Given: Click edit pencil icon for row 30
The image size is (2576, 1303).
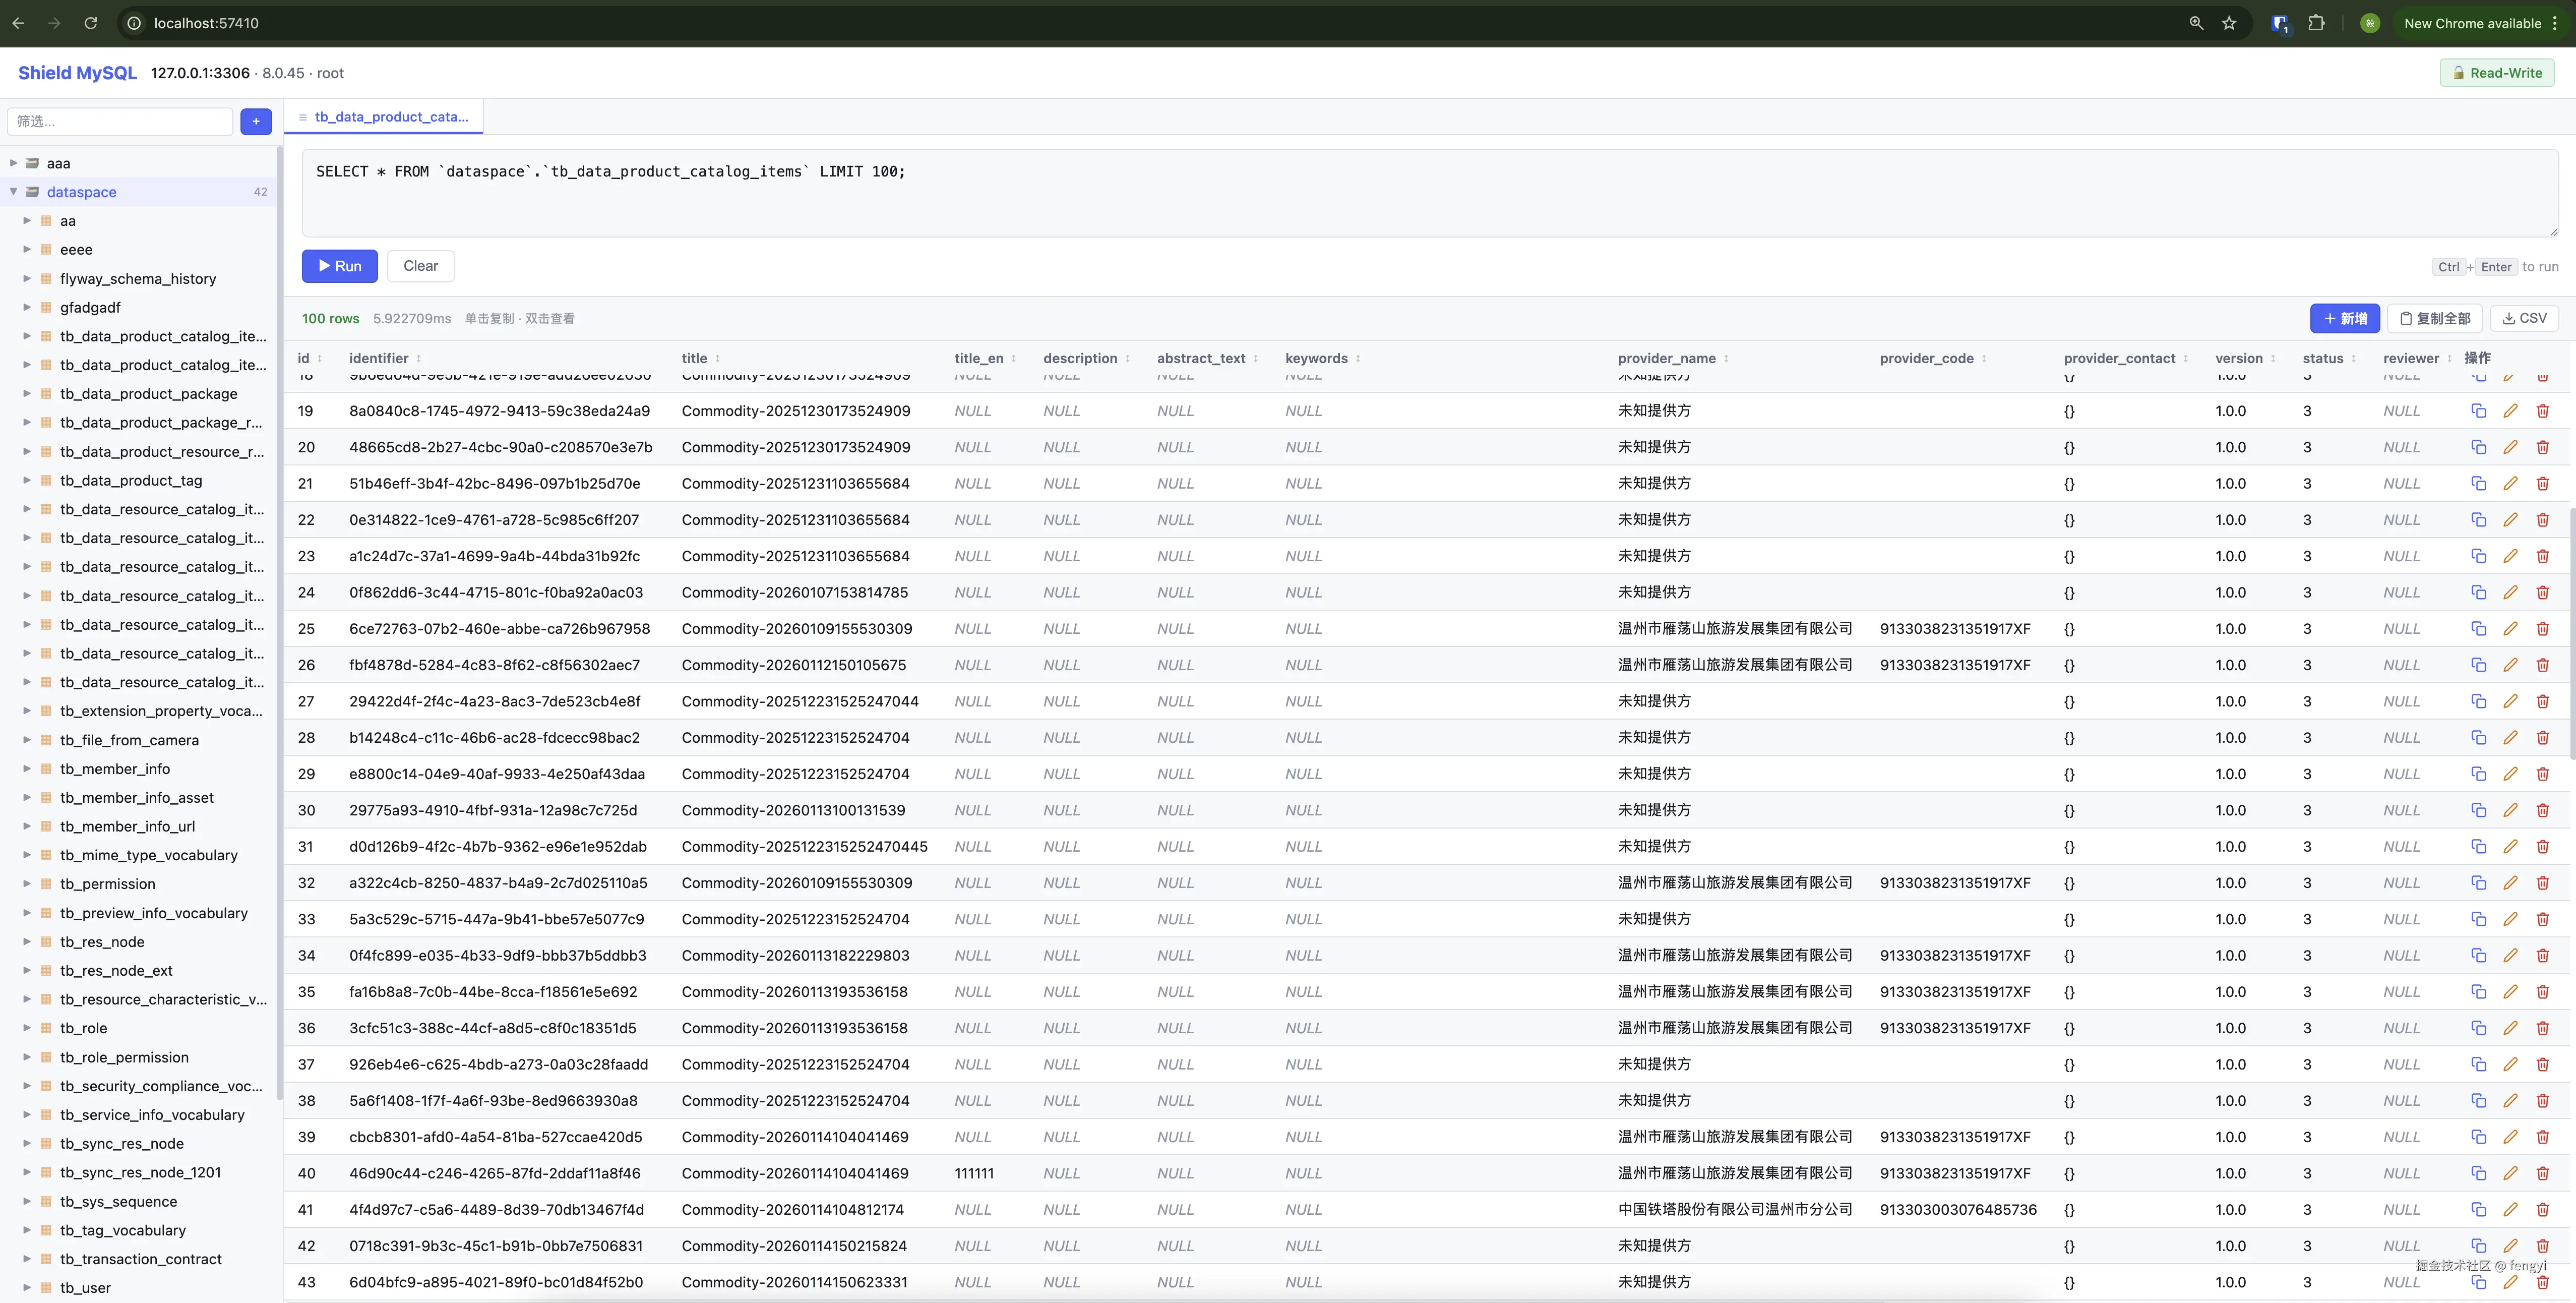Looking at the screenshot, I should point(2510,810).
